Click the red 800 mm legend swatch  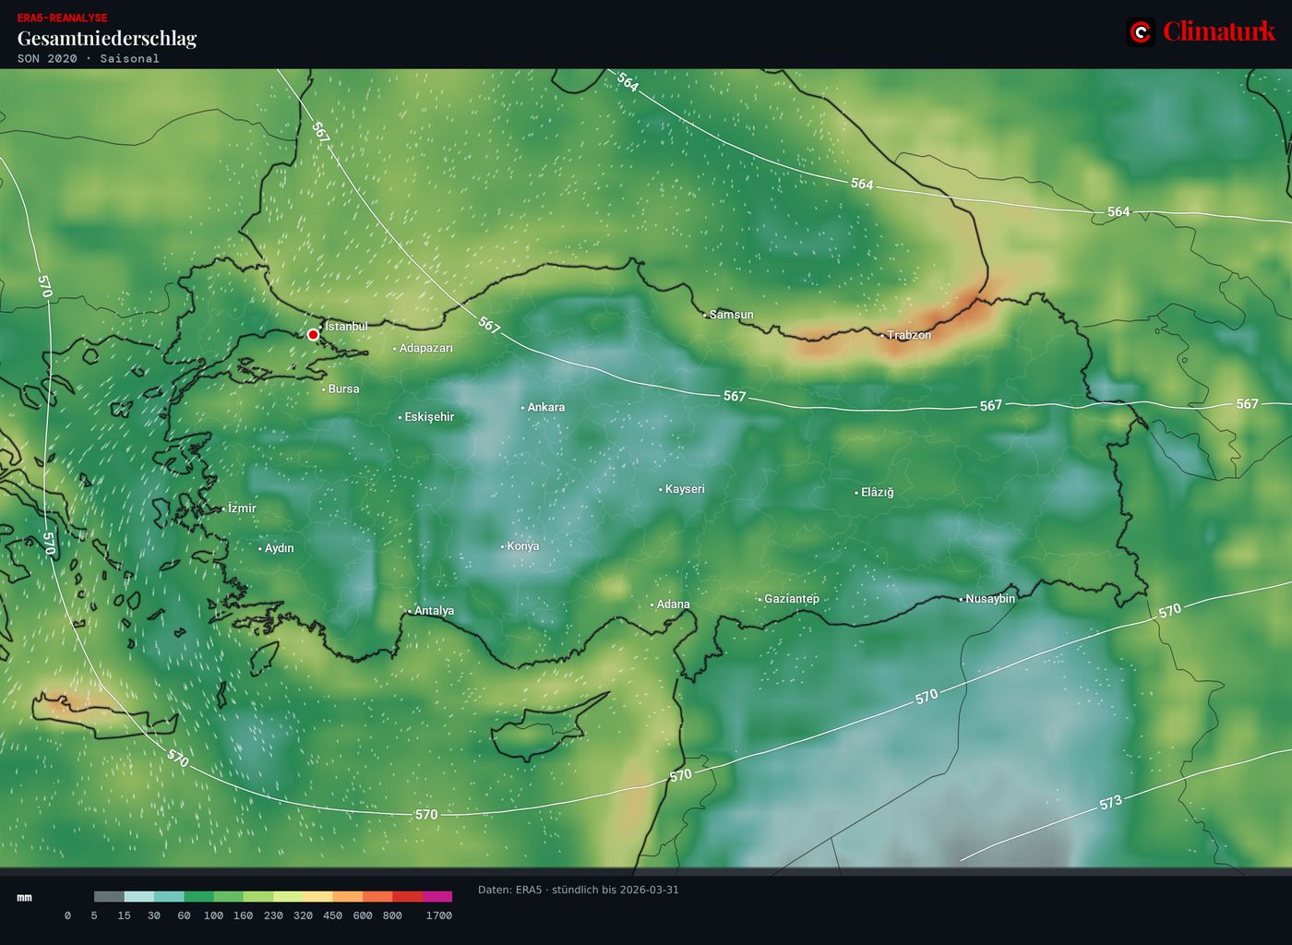click(407, 896)
